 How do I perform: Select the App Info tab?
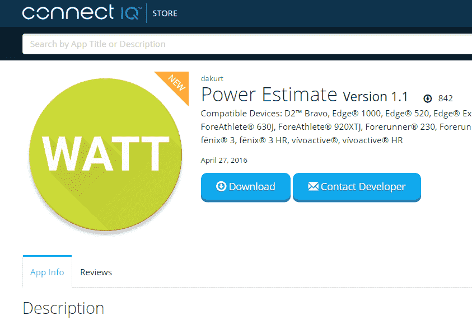47,272
